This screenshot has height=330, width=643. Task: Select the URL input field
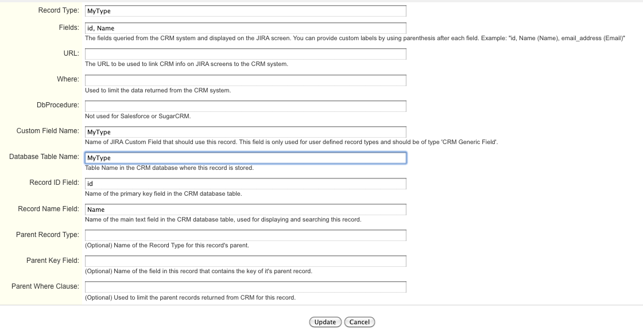245,54
